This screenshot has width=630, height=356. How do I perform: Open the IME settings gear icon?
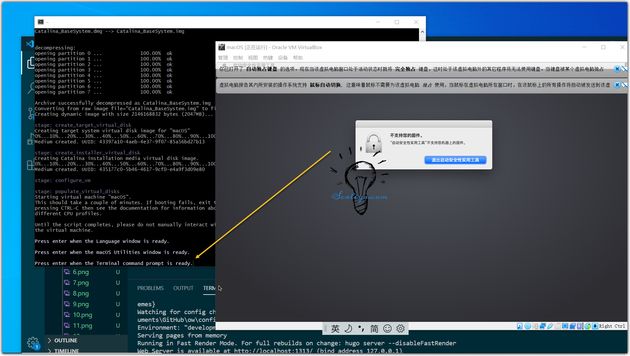(400, 329)
